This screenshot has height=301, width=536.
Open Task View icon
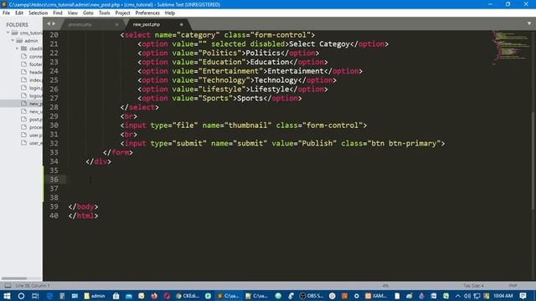(x=35, y=296)
